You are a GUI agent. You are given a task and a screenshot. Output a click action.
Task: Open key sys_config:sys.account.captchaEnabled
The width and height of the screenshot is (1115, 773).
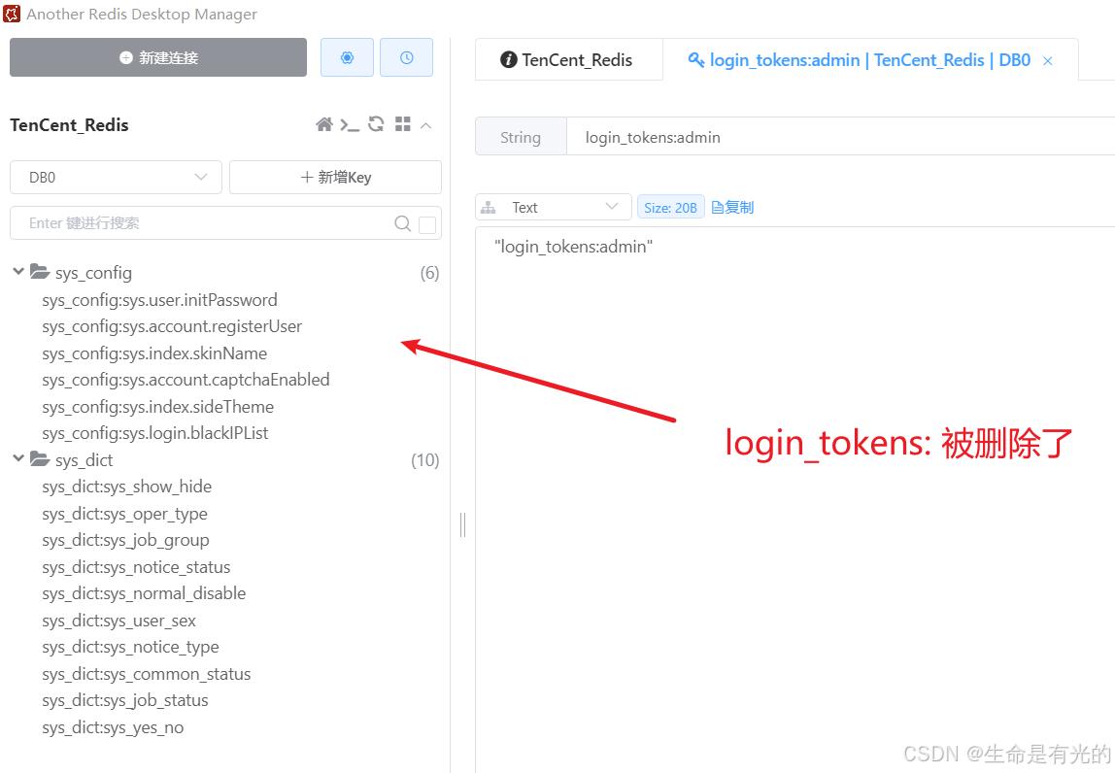[x=186, y=380]
